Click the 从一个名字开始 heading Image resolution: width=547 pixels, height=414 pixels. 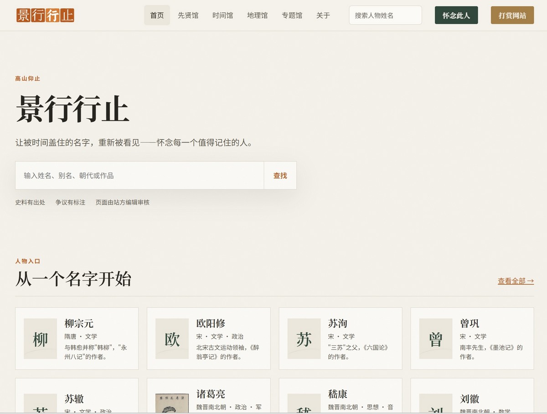pyautogui.click(x=73, y=278)
